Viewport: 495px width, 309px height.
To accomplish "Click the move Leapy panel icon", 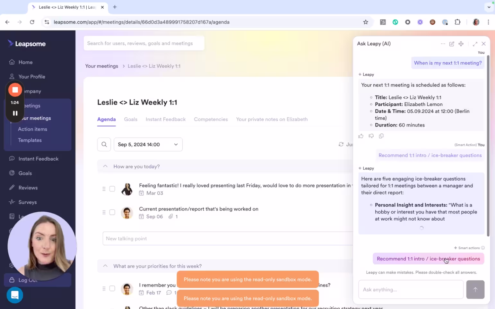I will click(x=461, y=44).
